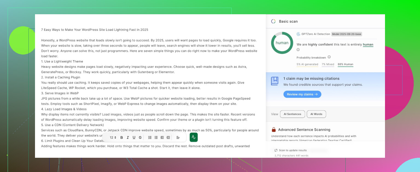This screenshot has height=172, width=420.
Task: Underline the selected text
Action: [134, 137]
